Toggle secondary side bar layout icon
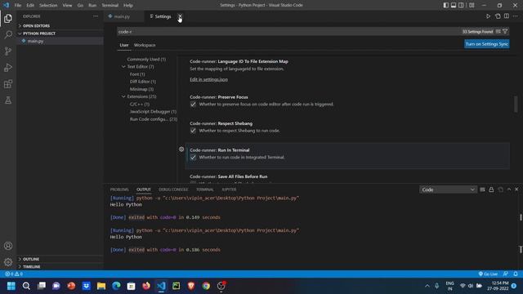 click(x=461, y=5)
